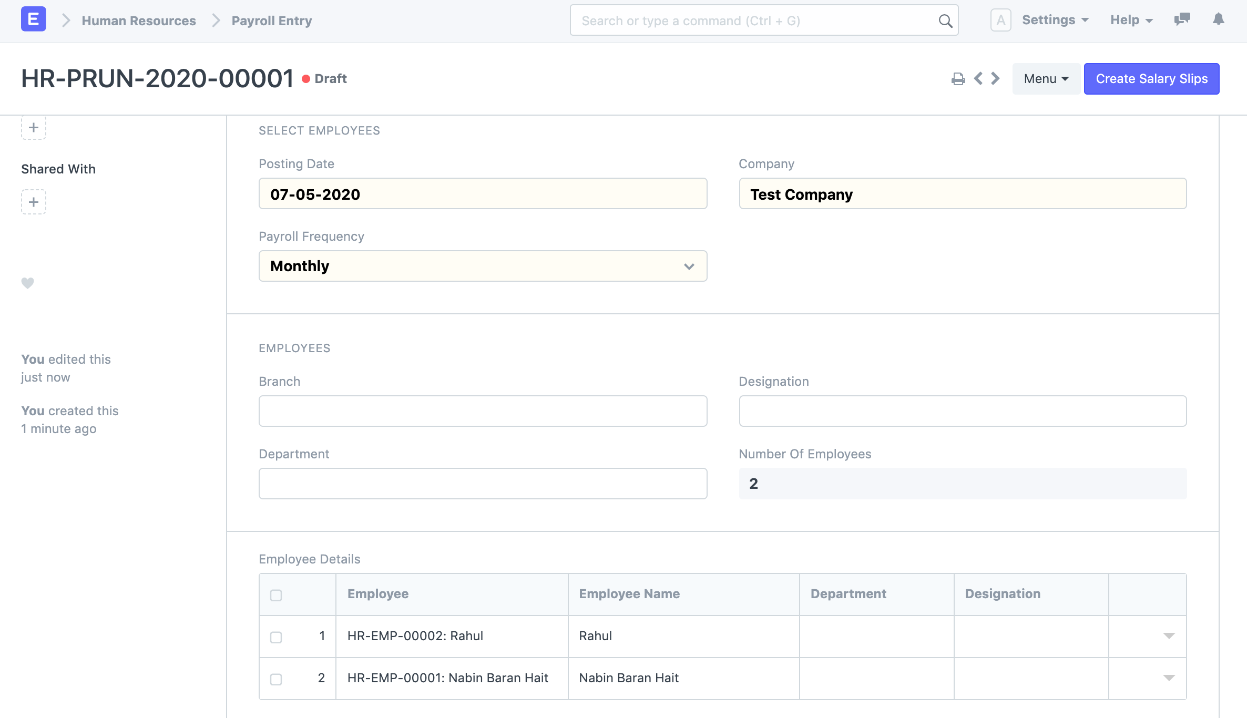Click the add button in Shared With section
The height and width of the screenshot is (718, 1247).
[x=34, y=201]
